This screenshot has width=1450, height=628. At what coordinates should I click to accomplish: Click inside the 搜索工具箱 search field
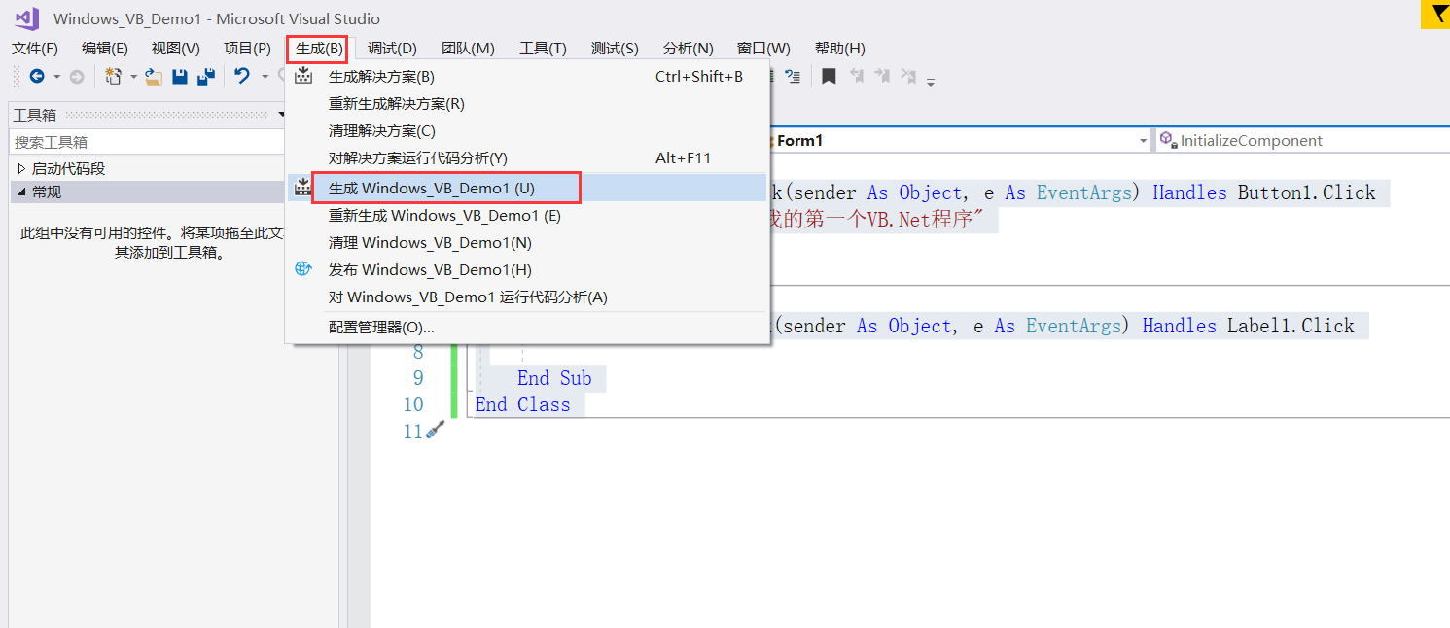[x=146, y=140]
